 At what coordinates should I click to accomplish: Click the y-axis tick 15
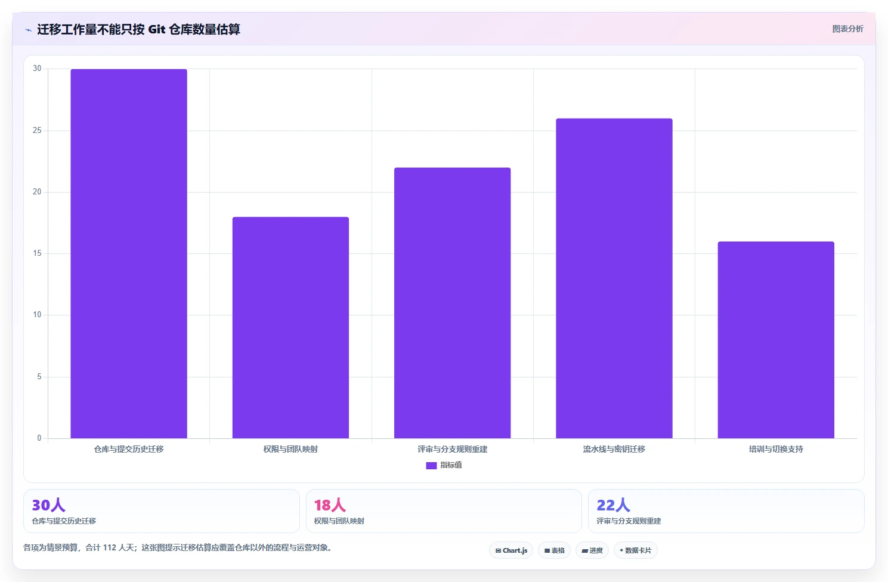pos(37,253)
